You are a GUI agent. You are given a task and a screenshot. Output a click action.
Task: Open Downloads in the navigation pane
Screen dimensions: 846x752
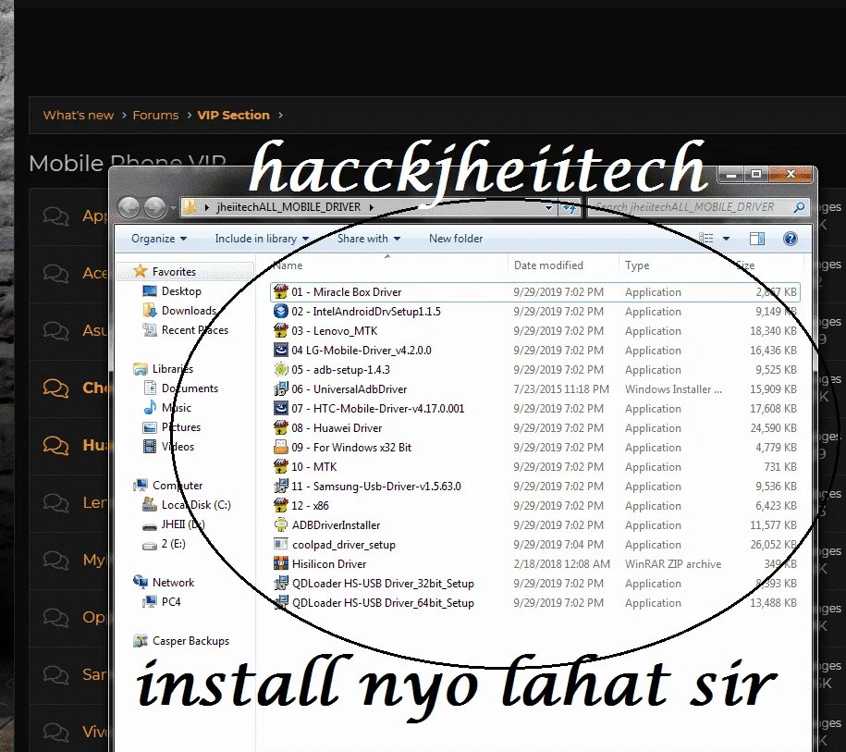click(189, 311)
